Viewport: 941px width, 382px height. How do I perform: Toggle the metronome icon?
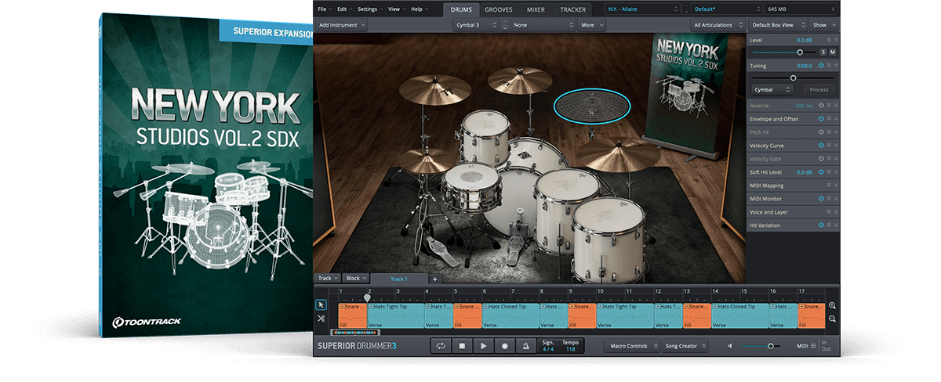point(525,346)
